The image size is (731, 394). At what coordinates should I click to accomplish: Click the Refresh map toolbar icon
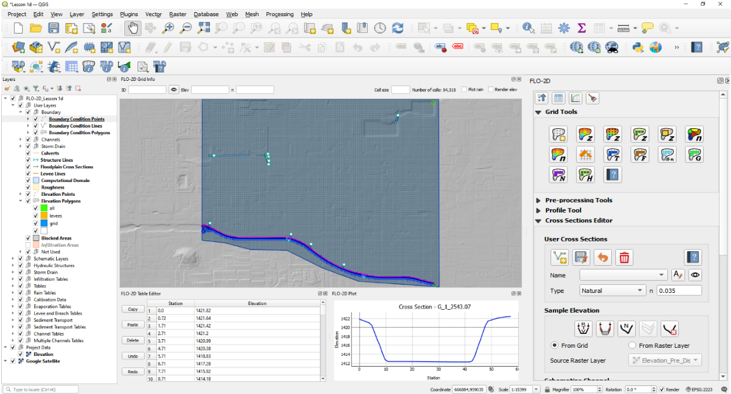coord(397,28)
